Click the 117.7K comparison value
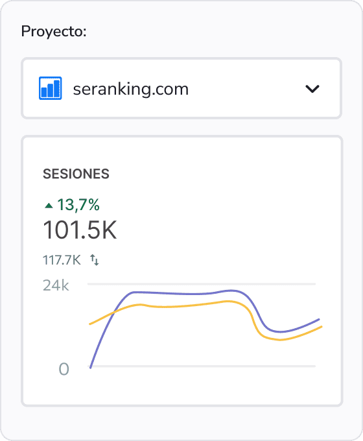This screenshot has width=363, height=441. pos(62,260)
